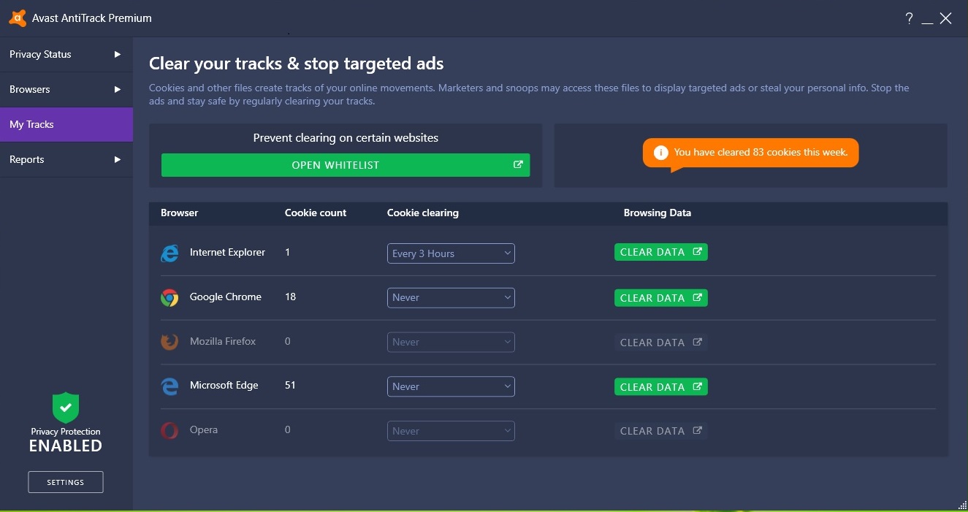
Task: Click 'Prevent clearing on certain websites' text
Action: coord(346,137)
